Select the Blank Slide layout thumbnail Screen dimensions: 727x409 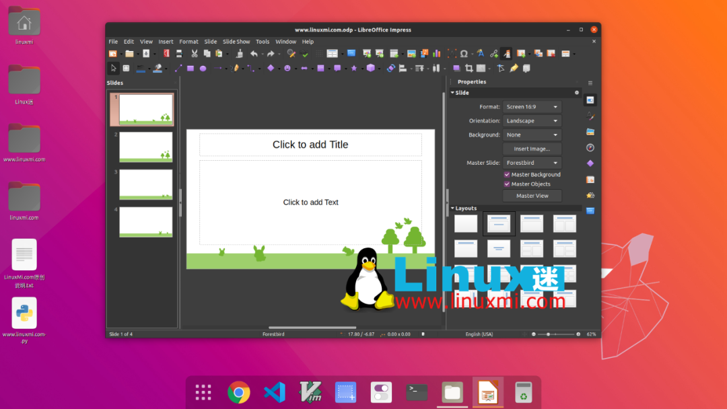[466, 224]
